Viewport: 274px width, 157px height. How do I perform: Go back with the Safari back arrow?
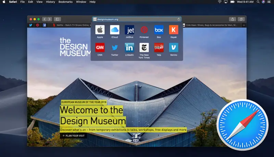45,19
